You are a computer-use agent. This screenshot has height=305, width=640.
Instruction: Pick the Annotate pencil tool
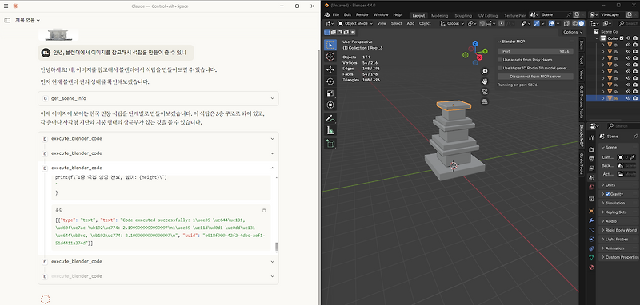(x=330, y=118)
